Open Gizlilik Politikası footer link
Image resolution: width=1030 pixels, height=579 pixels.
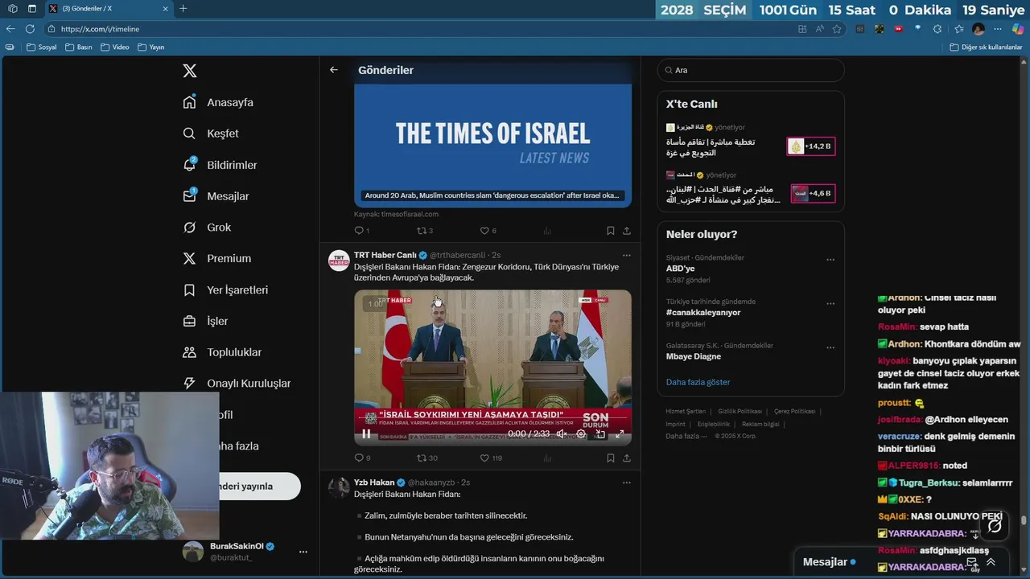click(740, 411)
